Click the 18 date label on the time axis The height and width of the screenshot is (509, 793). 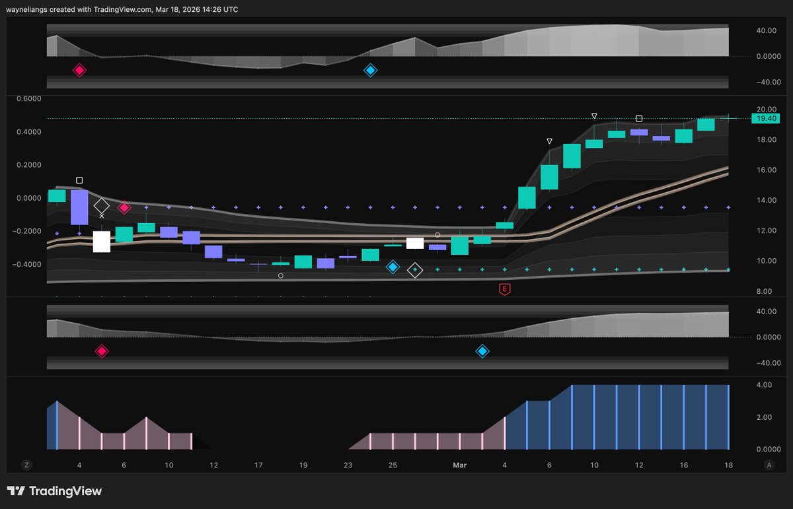(x=729, y=465)
